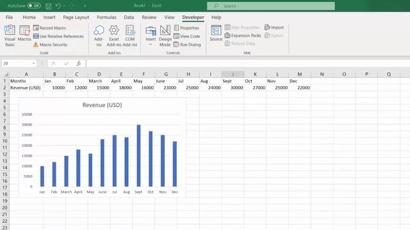
Task: Toggle Use Relative References
Action: click(58, 36)
